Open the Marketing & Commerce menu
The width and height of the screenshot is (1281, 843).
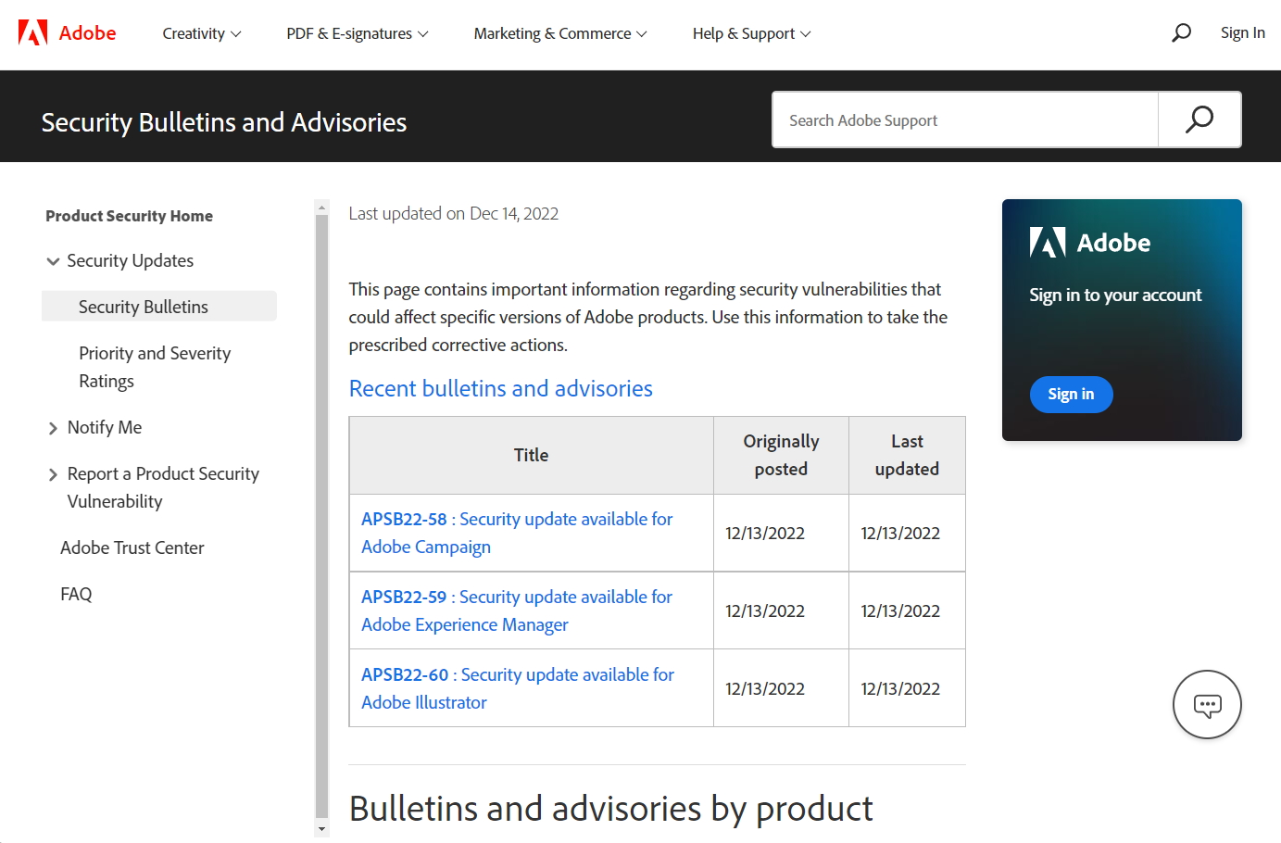560,33
